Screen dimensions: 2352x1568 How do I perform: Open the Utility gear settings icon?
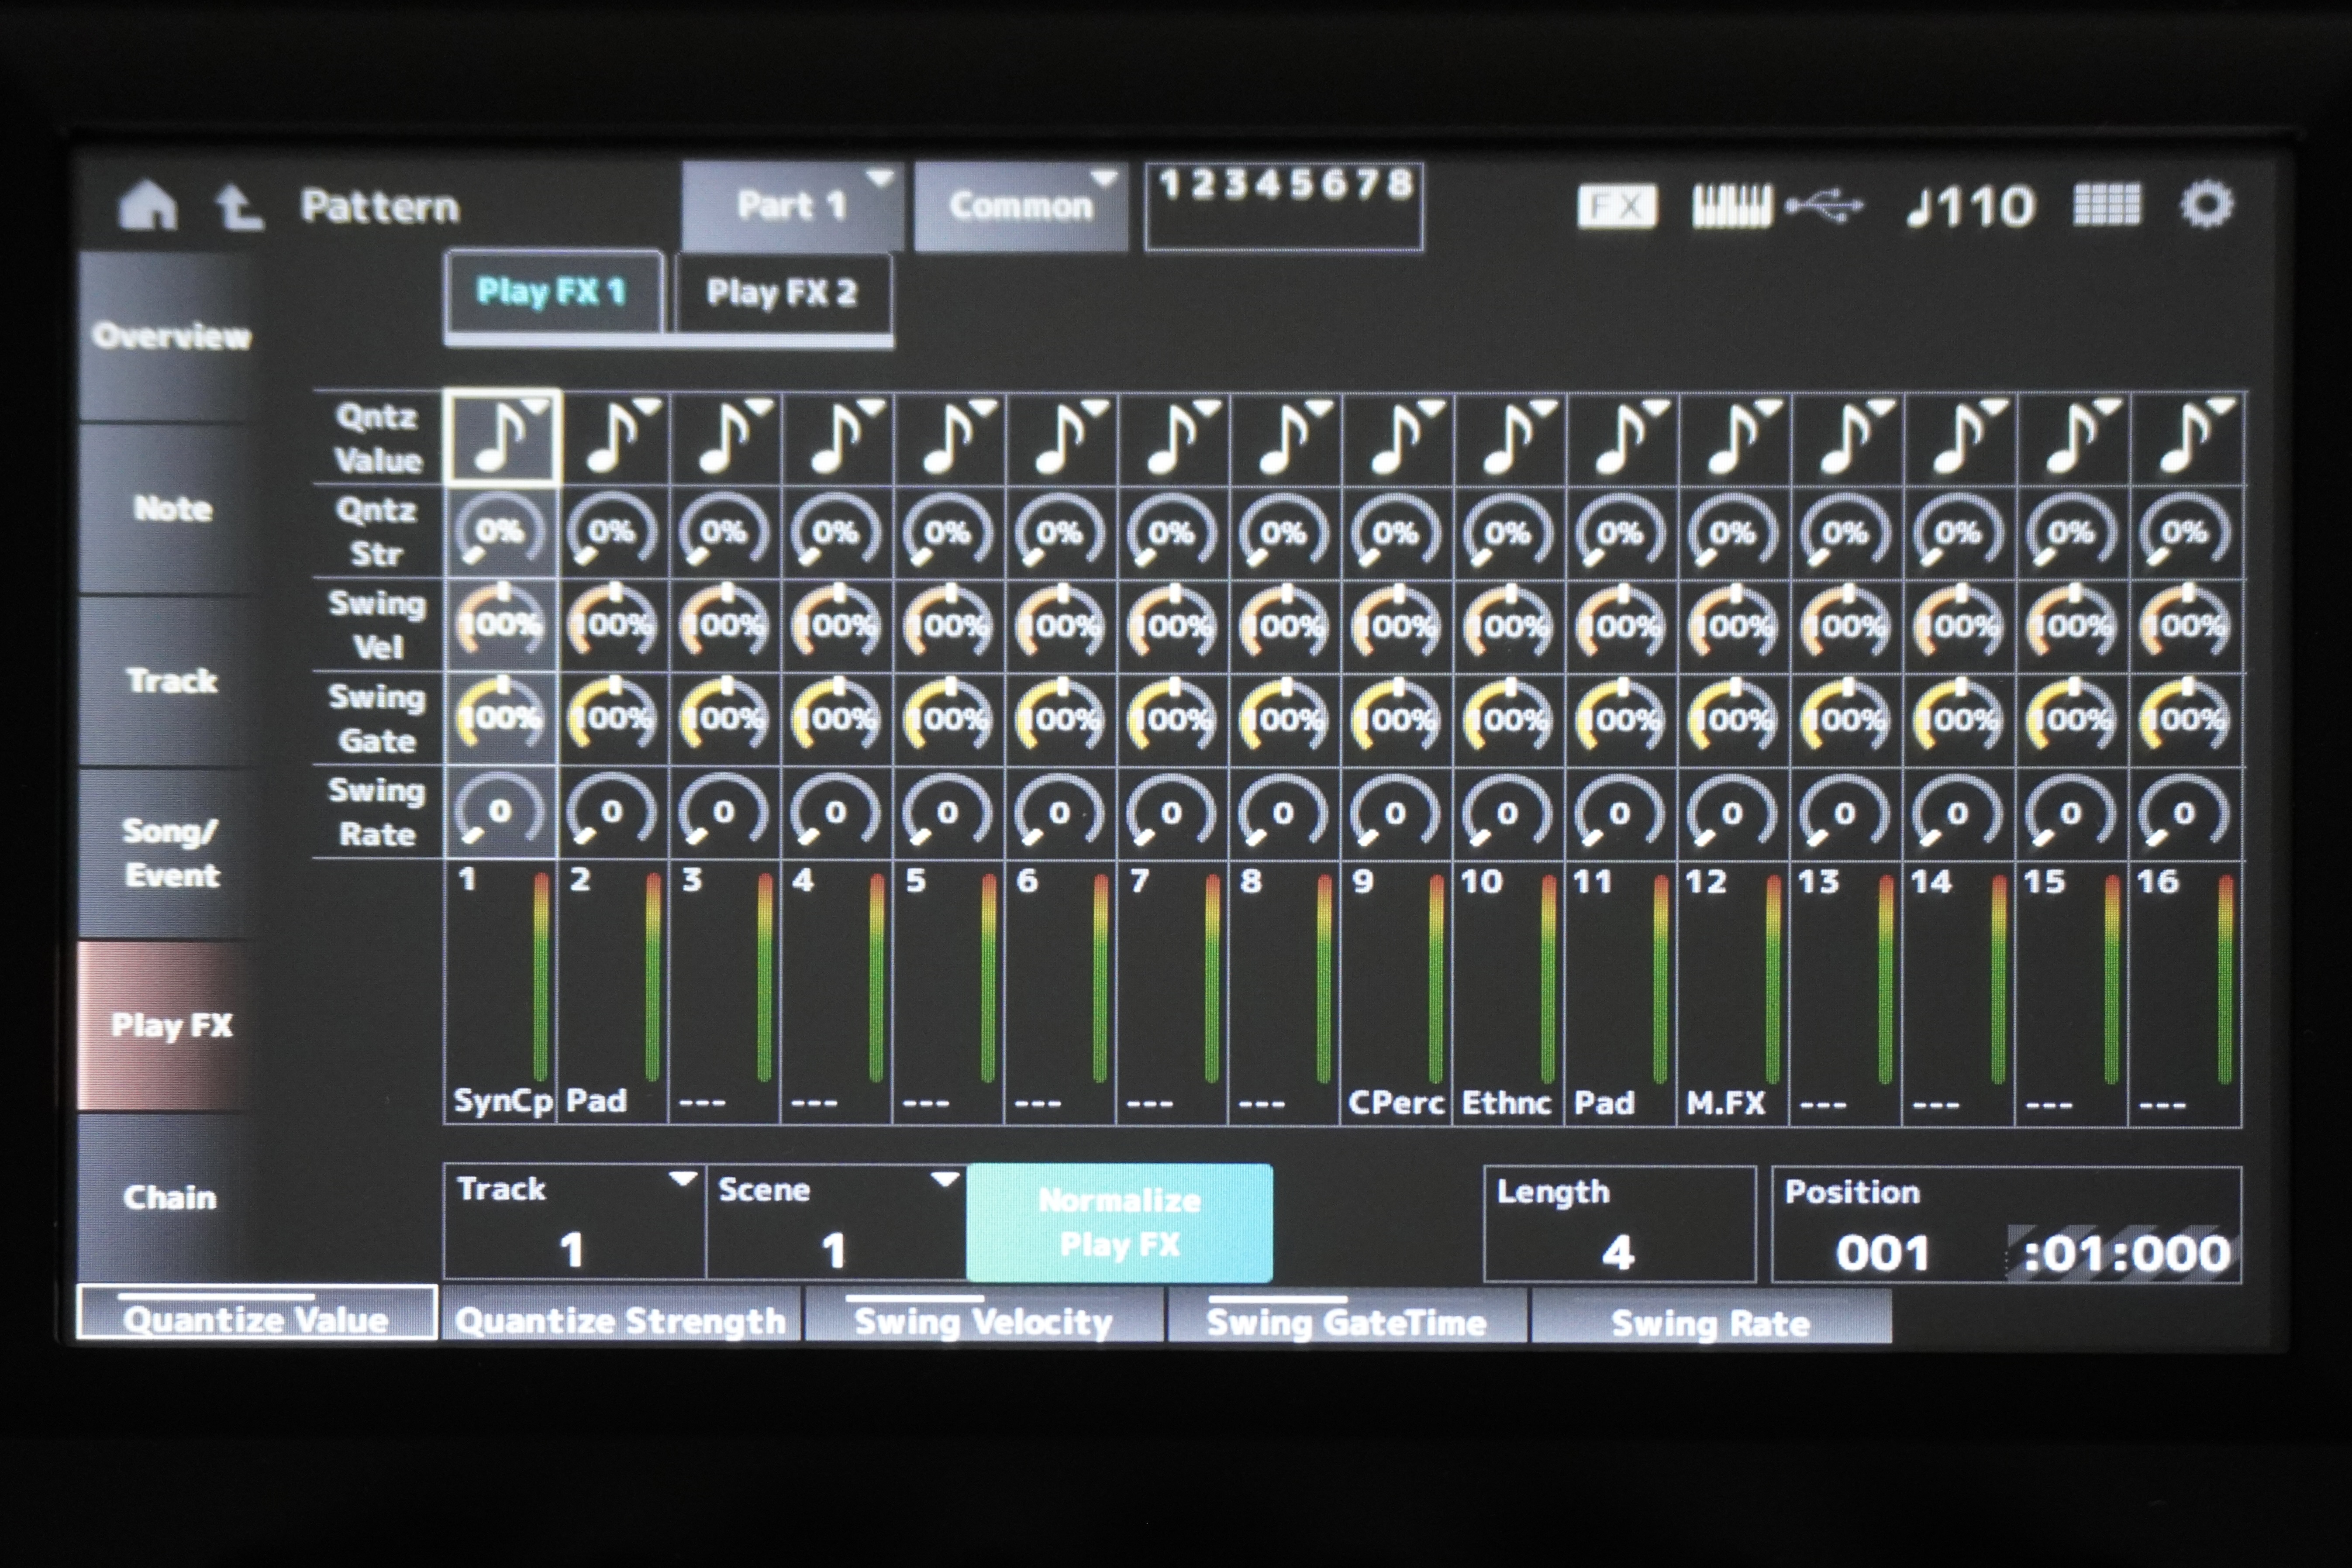(2206, 205)
